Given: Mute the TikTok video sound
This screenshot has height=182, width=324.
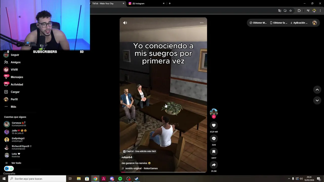Looking at the screenshot, I should (125, 23).
